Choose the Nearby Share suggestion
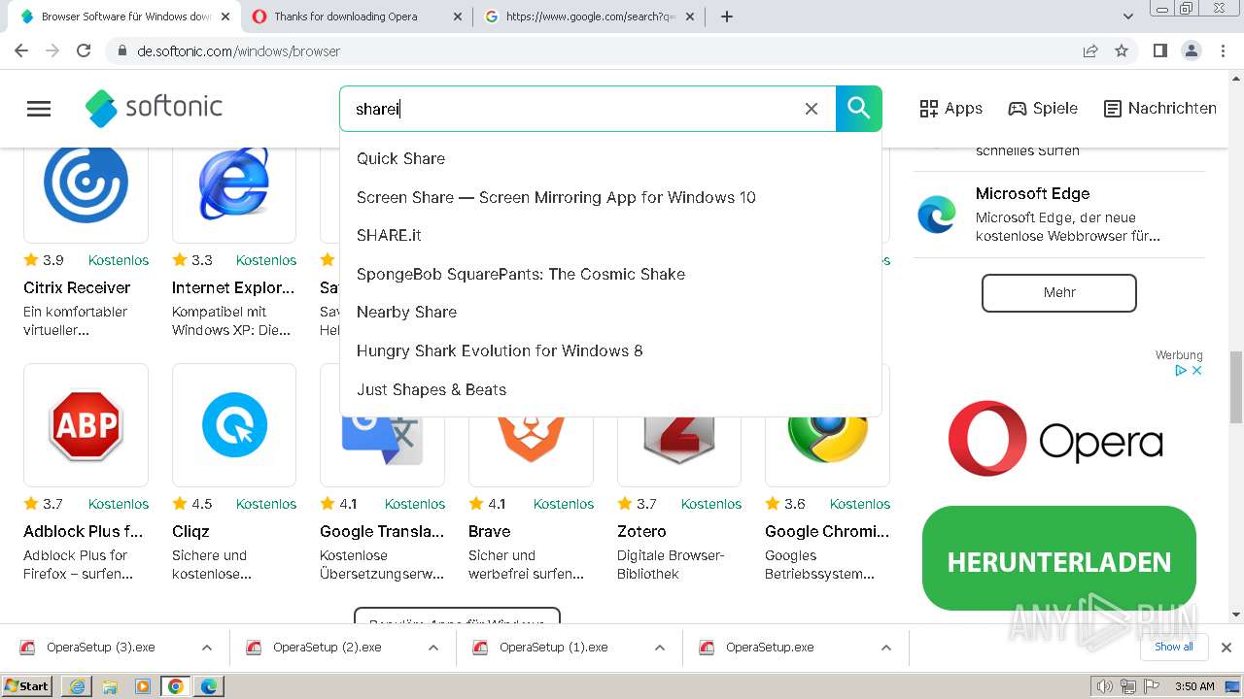 (406, 312)
